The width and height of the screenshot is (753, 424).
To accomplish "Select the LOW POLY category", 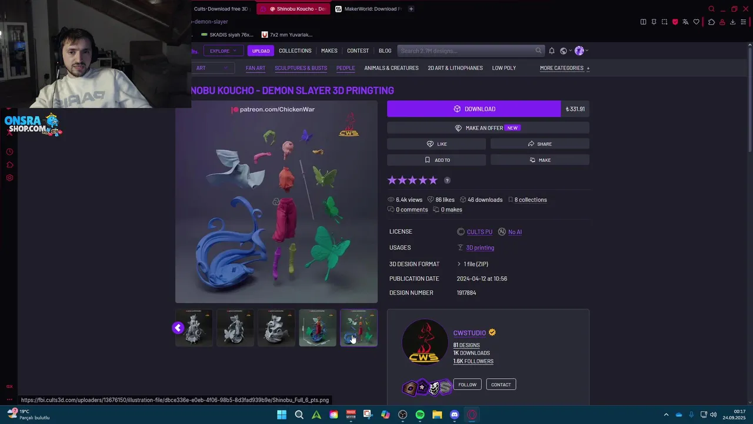I will 504,68.
